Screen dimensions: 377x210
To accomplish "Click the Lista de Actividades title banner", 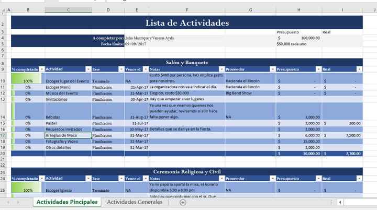I will click(186, 23).
